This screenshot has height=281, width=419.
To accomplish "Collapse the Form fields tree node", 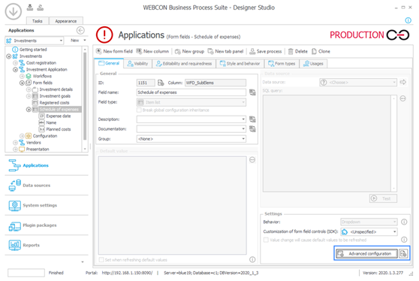I will click(22, 83).
